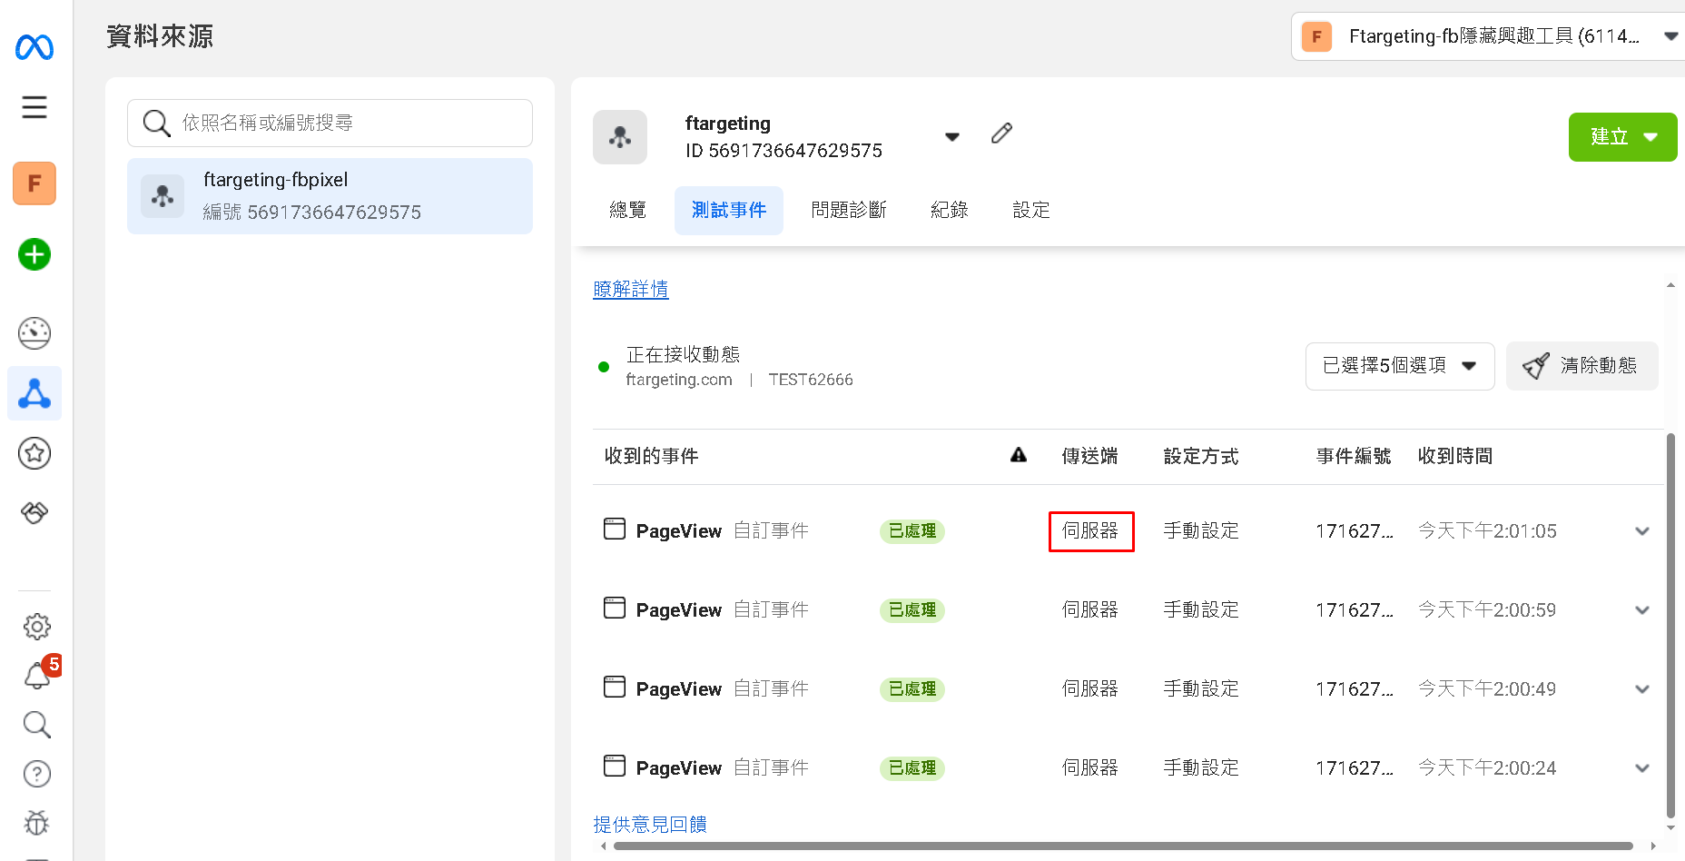Click 已處理 badge on the 2:00:49 row
The width and height of the screenshot is (1685, 861).
(x=912, y=689)
